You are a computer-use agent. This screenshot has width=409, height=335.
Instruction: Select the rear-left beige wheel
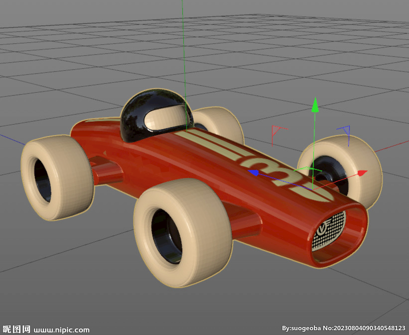pos(58,177)
